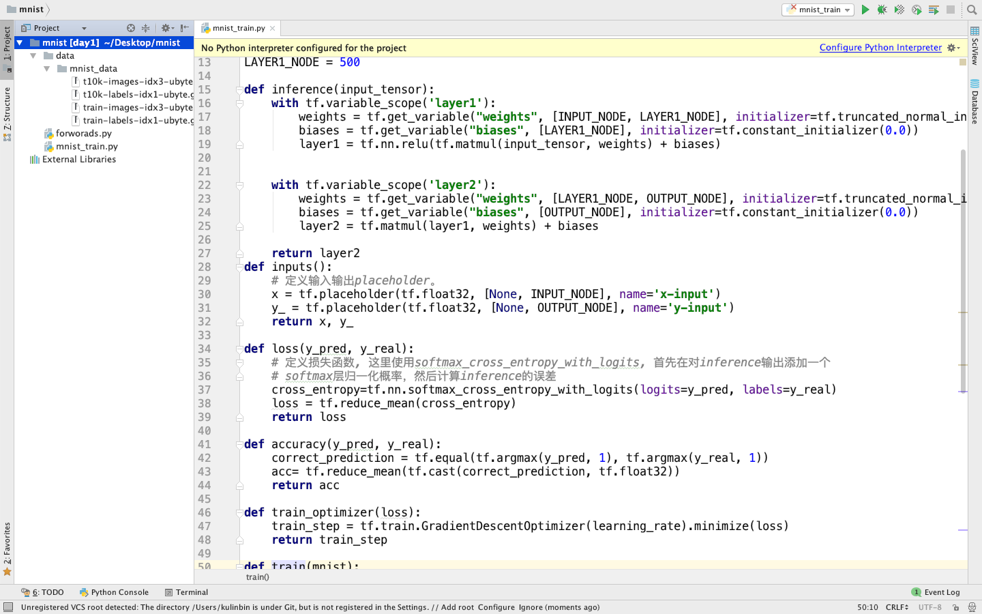
Task: Start debugging with the green bug icon
Action: click(x=882, y=10)
